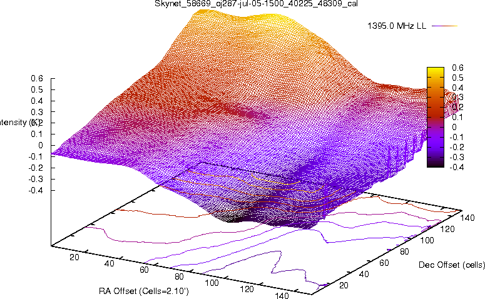
Task: Select the -0.3 tick on the Intensity axis
Action: [36, 179]
